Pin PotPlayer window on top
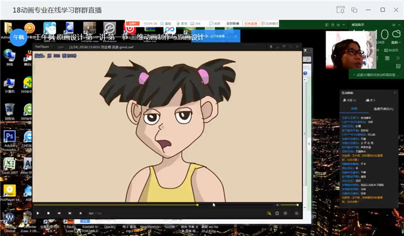The width and height of the screenshot is (404, 236). pos(271,47)
